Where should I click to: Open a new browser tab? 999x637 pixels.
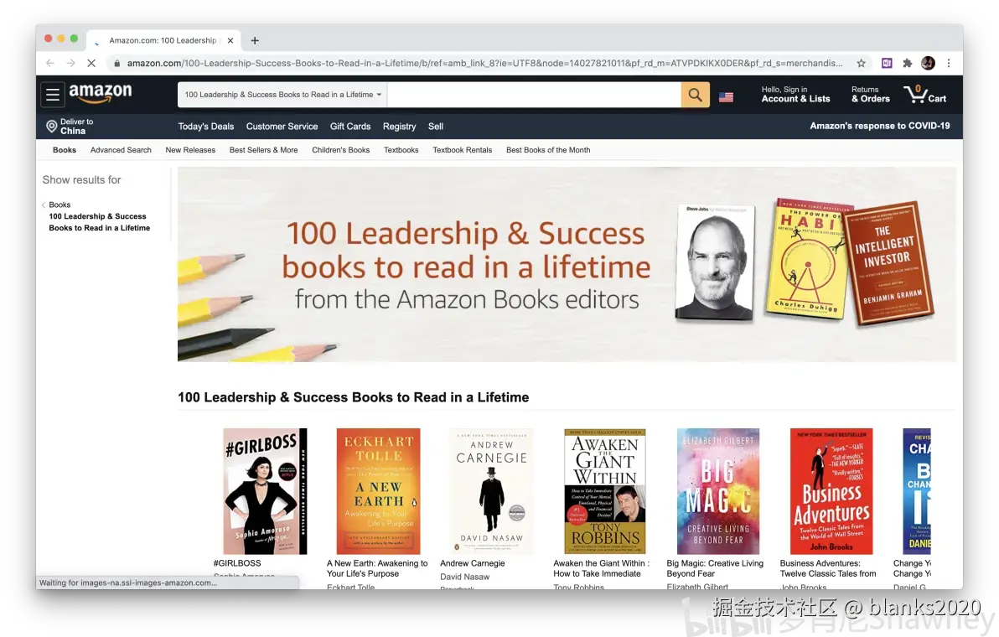tap(255, 40)
